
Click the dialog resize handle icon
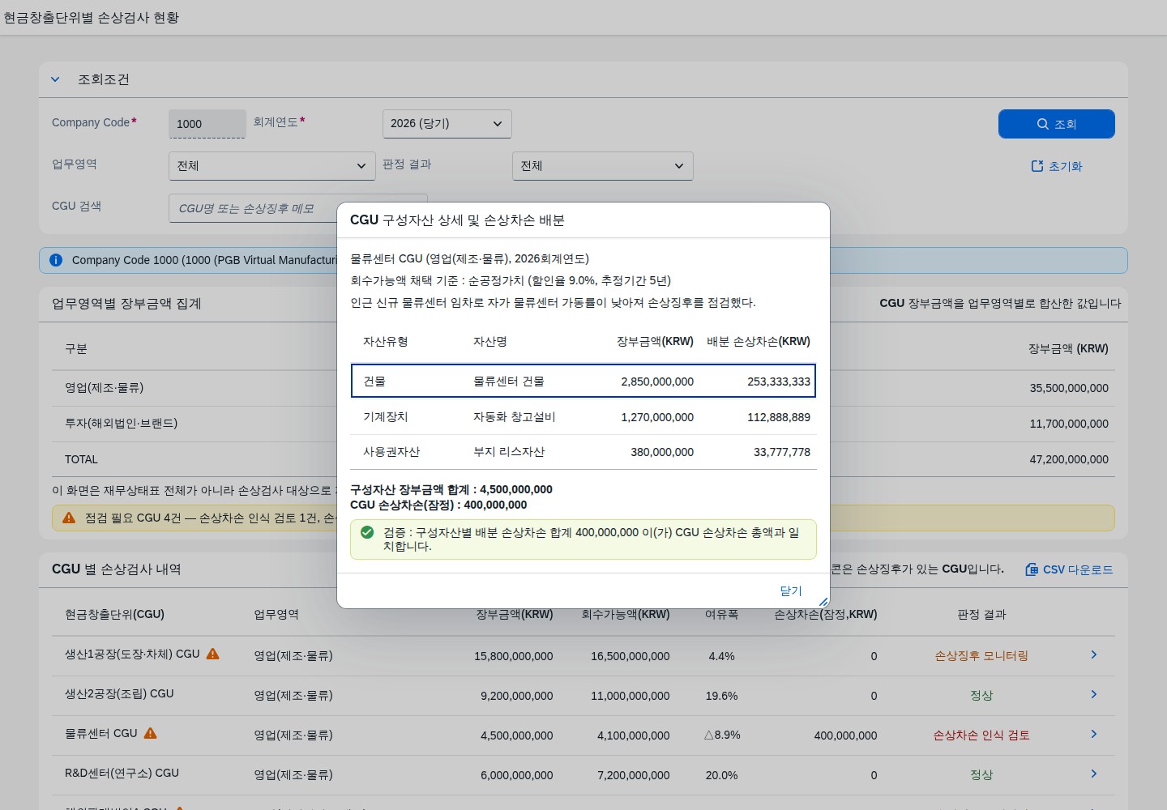[823, 602]
